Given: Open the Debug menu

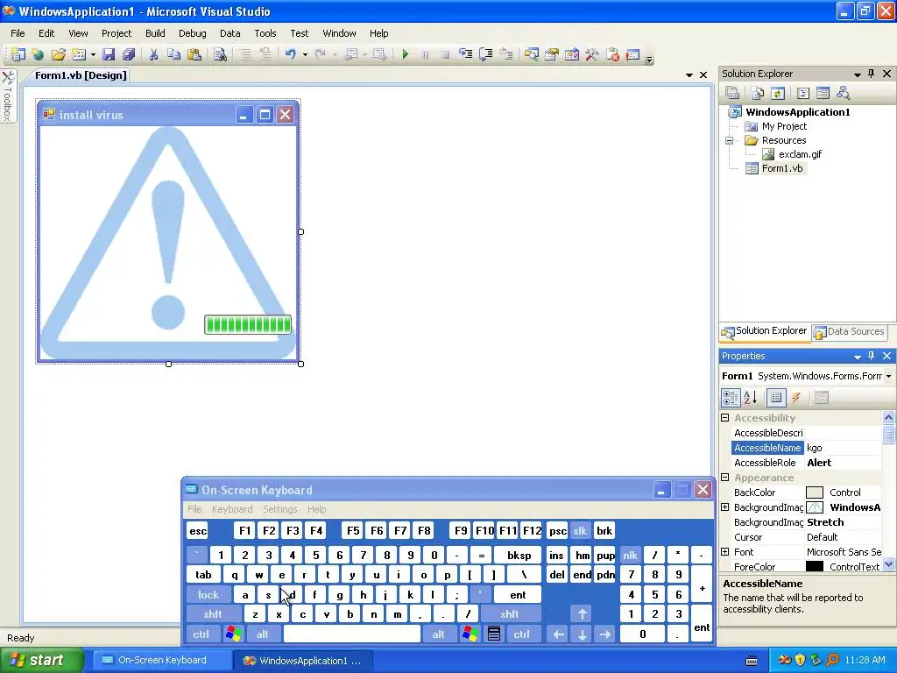Looking at the screenshot, I should click(x=192, y=33).
